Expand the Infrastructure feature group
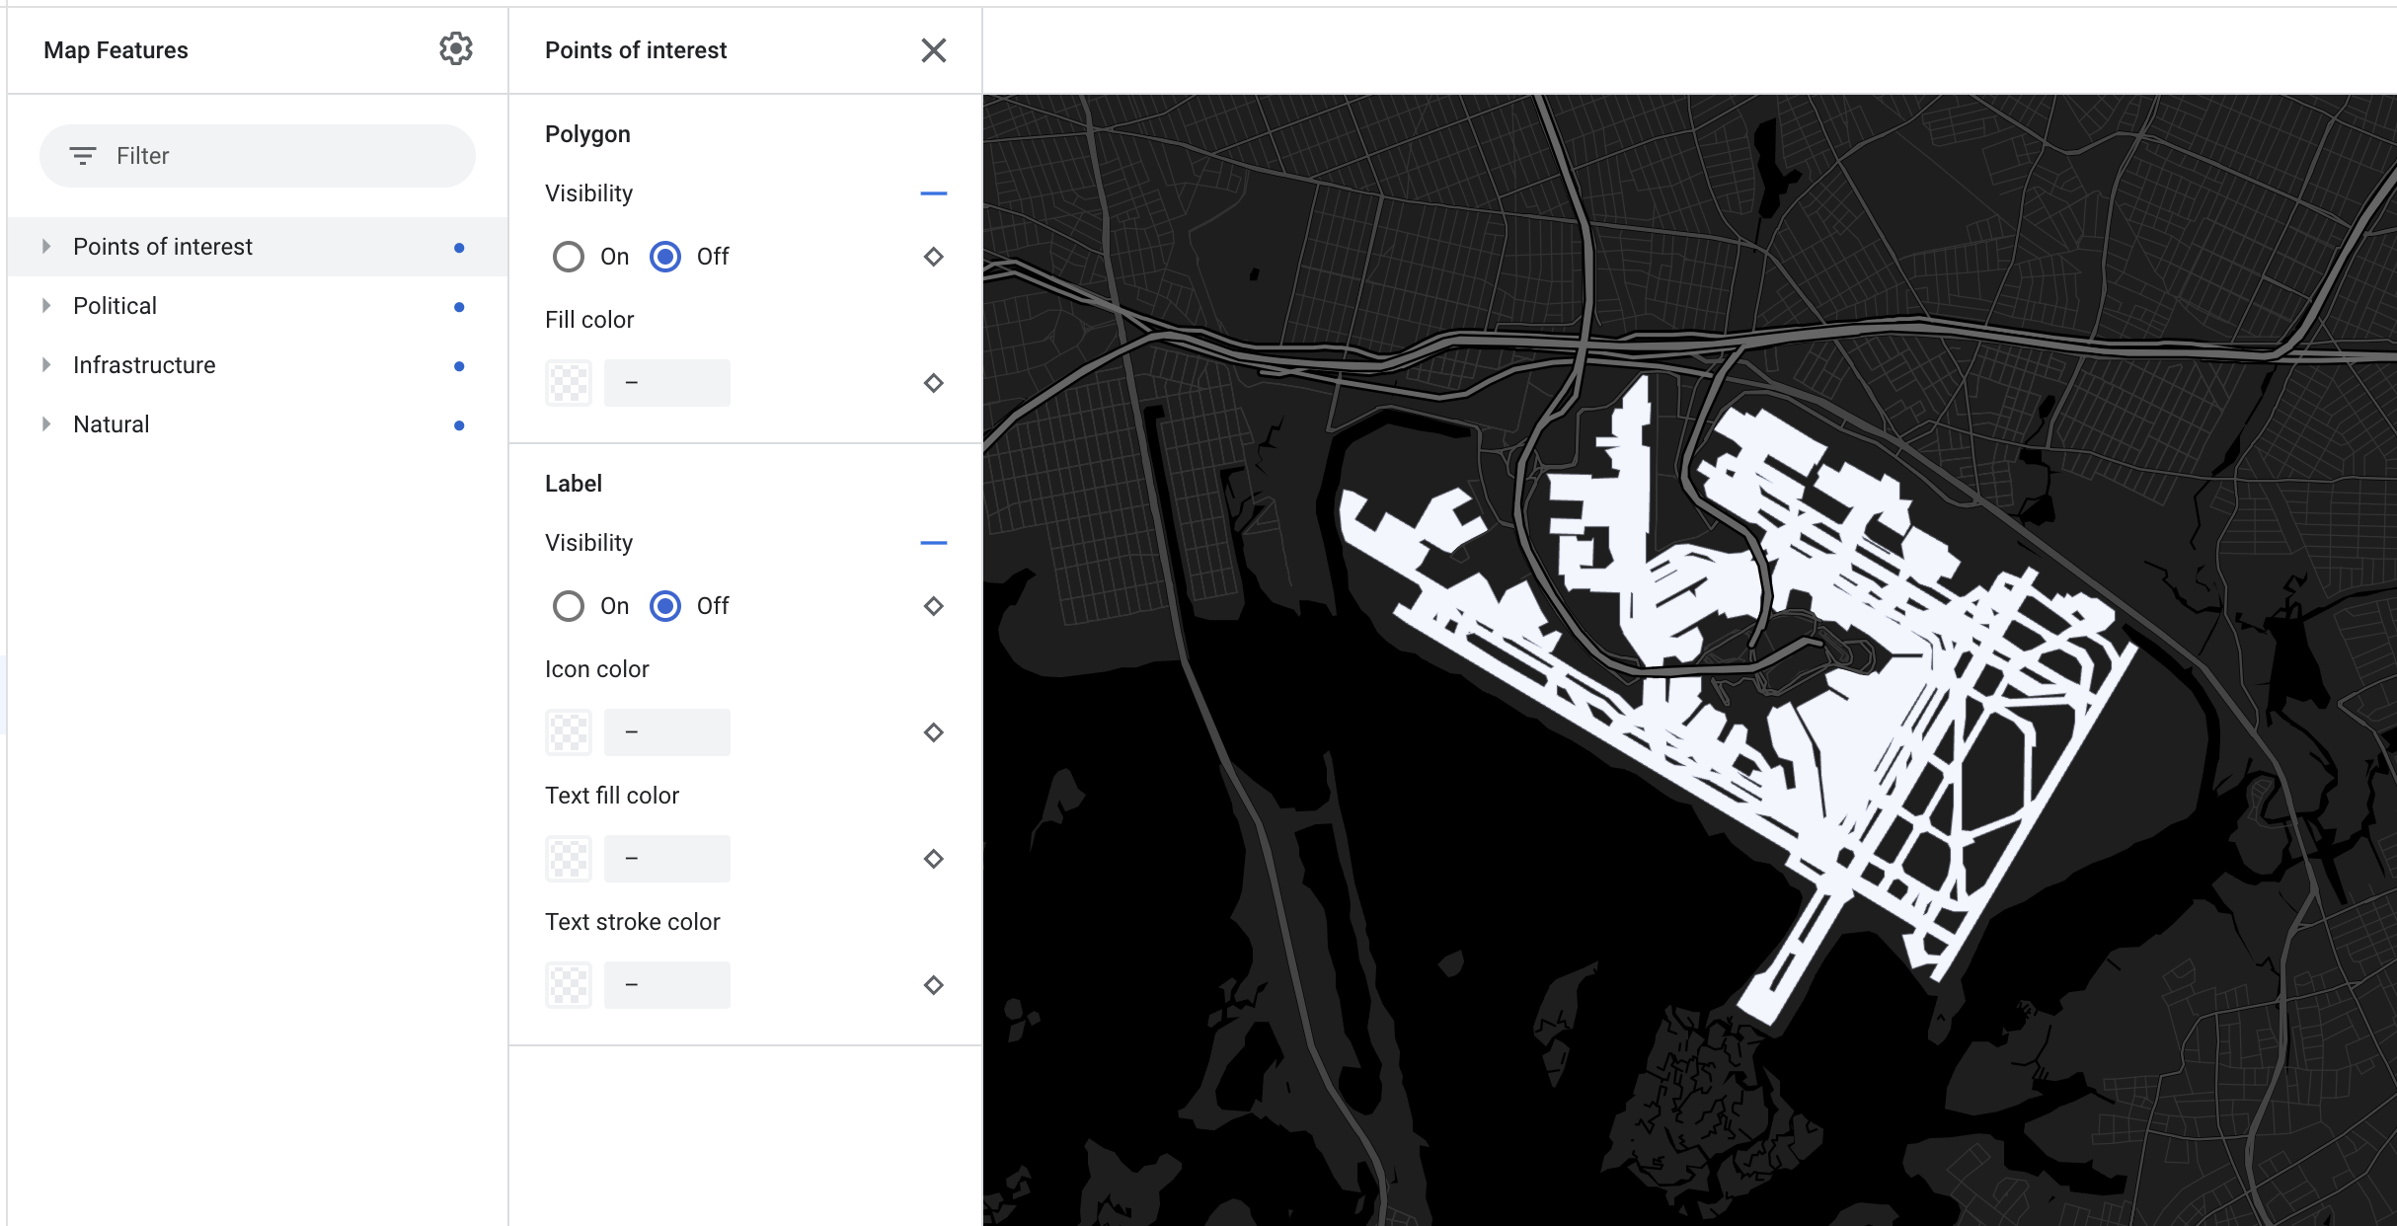This screenshot has width=2397, height=1226. pos(46,365)
